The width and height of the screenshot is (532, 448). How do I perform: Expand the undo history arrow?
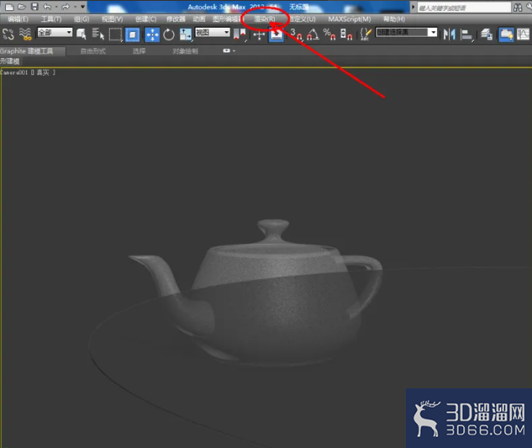[56, 7]
